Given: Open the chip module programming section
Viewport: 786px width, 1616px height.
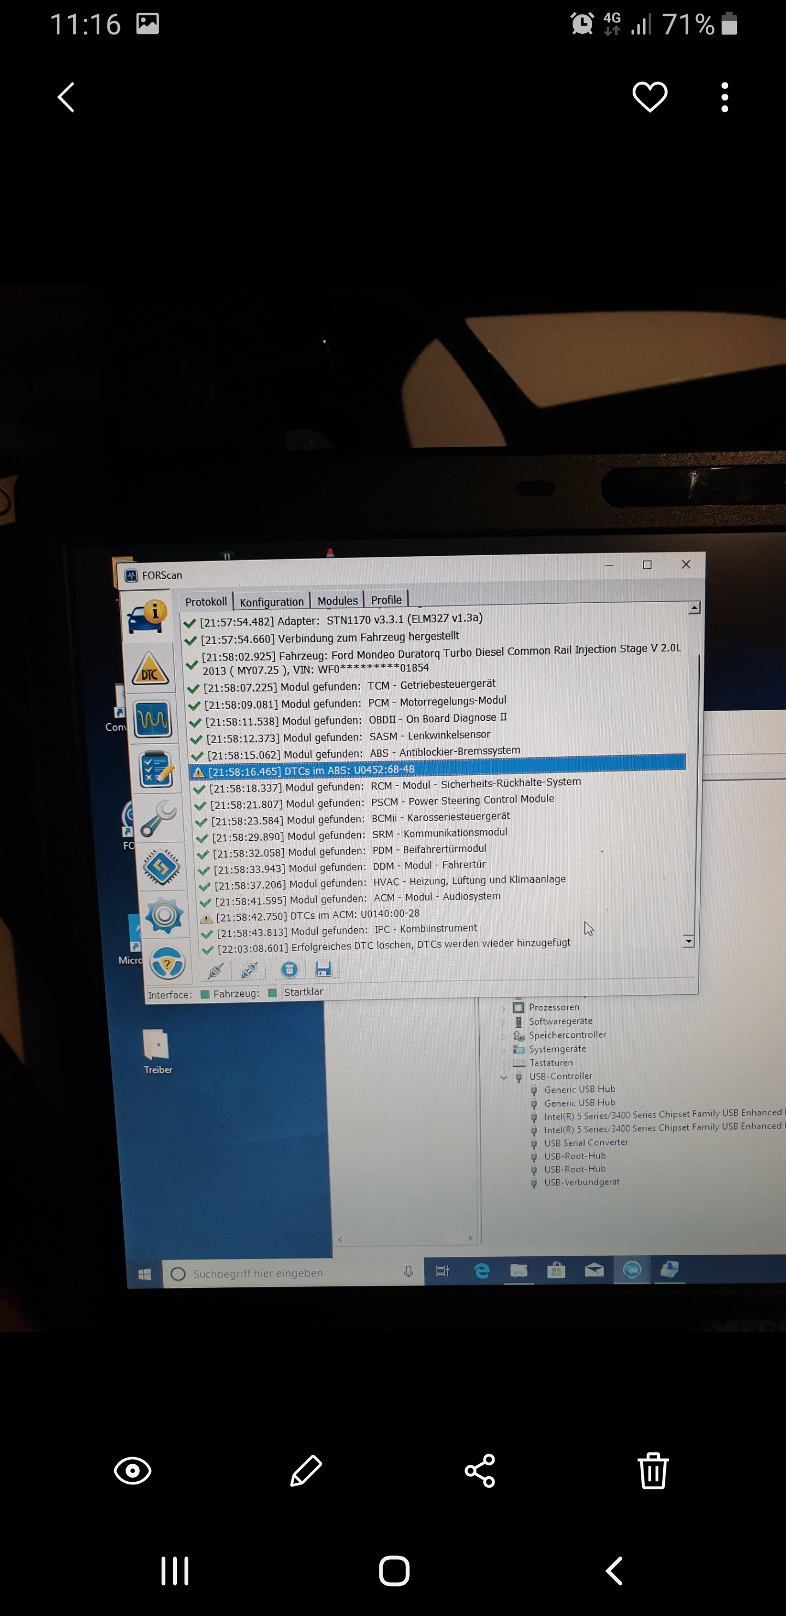Looking at the screenshot, I should (161, 868).
